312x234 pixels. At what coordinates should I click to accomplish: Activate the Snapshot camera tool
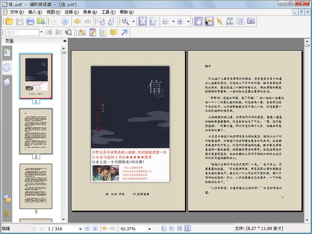coord(251,21)
